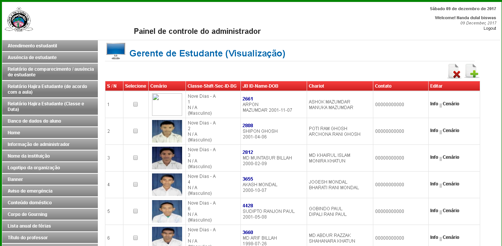
Task: Open Relatório de comparecimento / ausência de estudante
Action: pos(50,72)
